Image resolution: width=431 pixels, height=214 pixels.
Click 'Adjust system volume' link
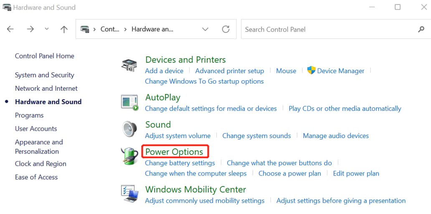177,136
